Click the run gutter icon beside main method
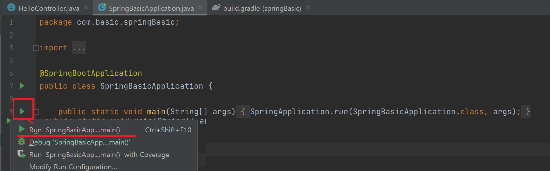The height and width of the screenshot is (171, 550). 22,111
